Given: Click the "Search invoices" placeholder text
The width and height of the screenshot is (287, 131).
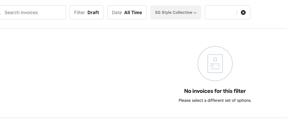Looking at the screenshot, I should pyautogui.click(x=21, y=13).
